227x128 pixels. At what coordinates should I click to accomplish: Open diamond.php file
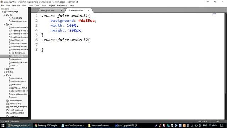click(15, 103)
